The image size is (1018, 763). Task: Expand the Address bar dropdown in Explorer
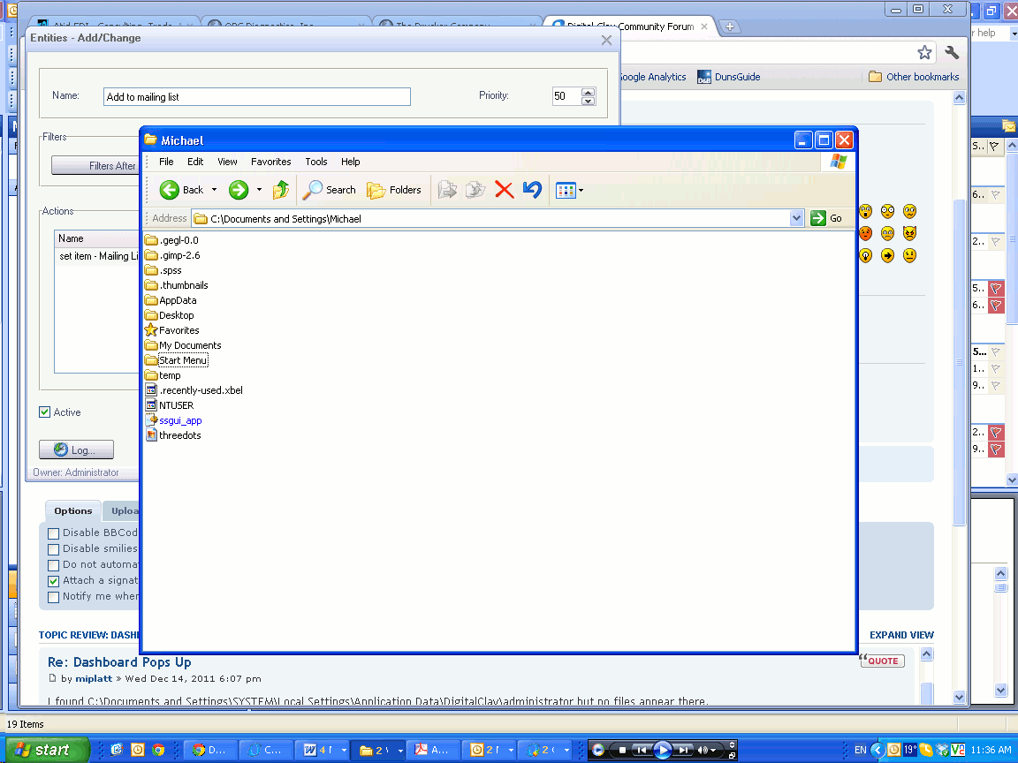(796, 219)
